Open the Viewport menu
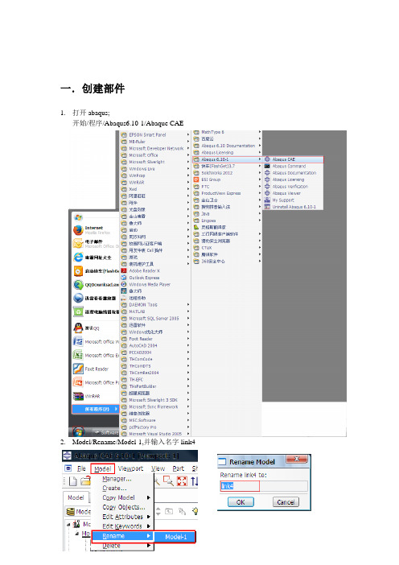The image size is (399, 565). (130, 468)
